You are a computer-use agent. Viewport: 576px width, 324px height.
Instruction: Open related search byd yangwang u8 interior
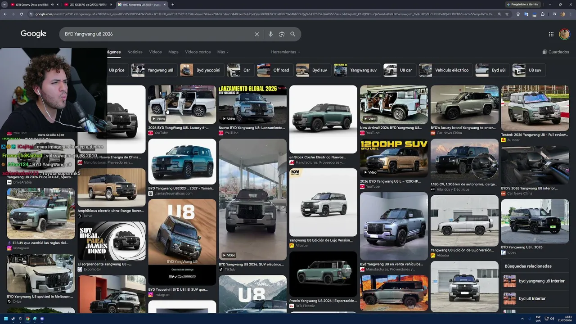[535, 281]
